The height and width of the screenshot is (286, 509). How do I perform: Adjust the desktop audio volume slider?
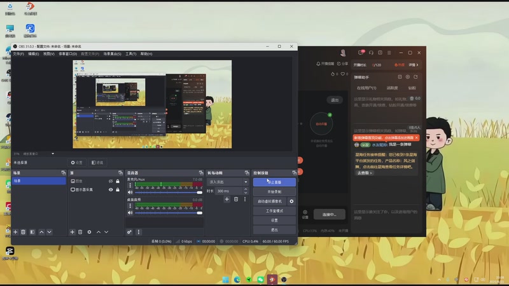pos(169,213)
